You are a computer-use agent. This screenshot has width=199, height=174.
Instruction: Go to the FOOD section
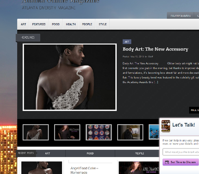56,24
